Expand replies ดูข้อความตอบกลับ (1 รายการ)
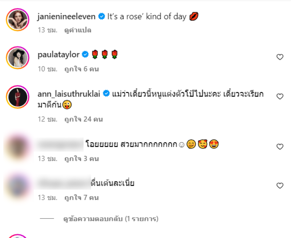Image resolution: width=291 pixels, height=238 pixels. [111, 219]
